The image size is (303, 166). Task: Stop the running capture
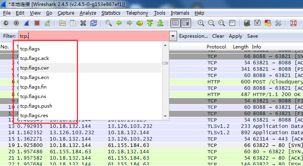[x=37, y=23]
